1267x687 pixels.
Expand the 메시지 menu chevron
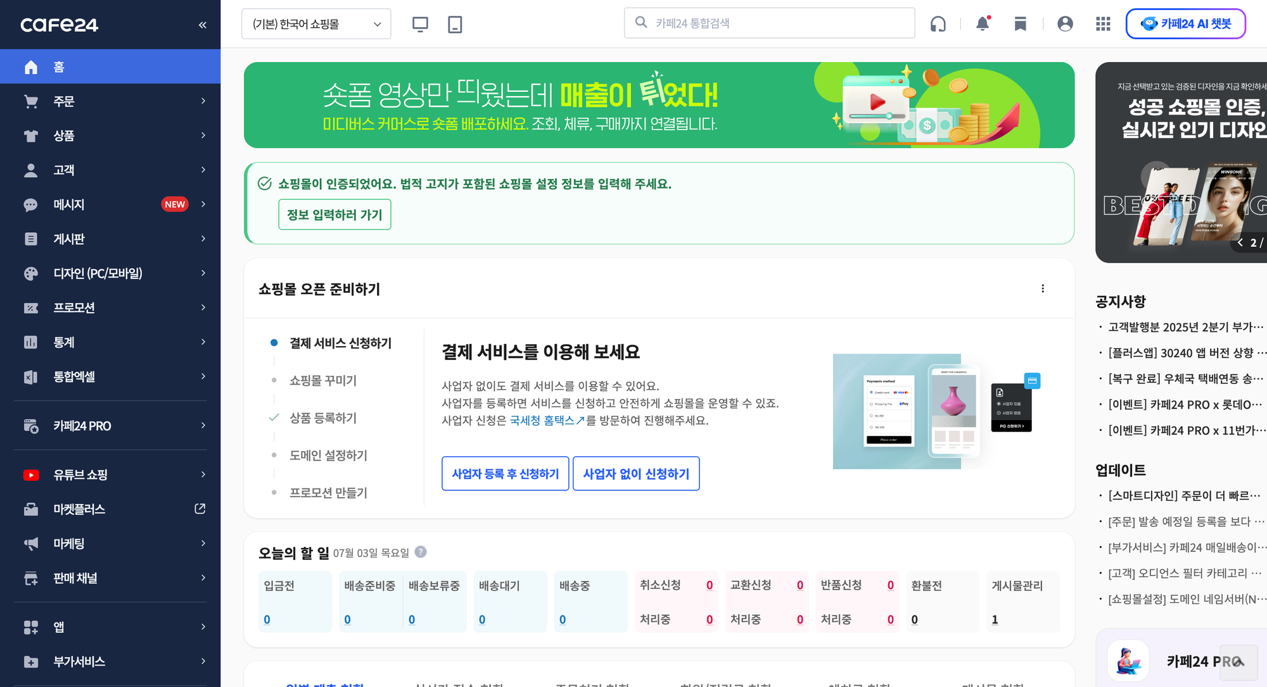[x=203, y=204]
